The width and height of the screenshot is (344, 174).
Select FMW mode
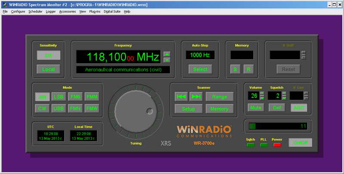tap(92, 108)
